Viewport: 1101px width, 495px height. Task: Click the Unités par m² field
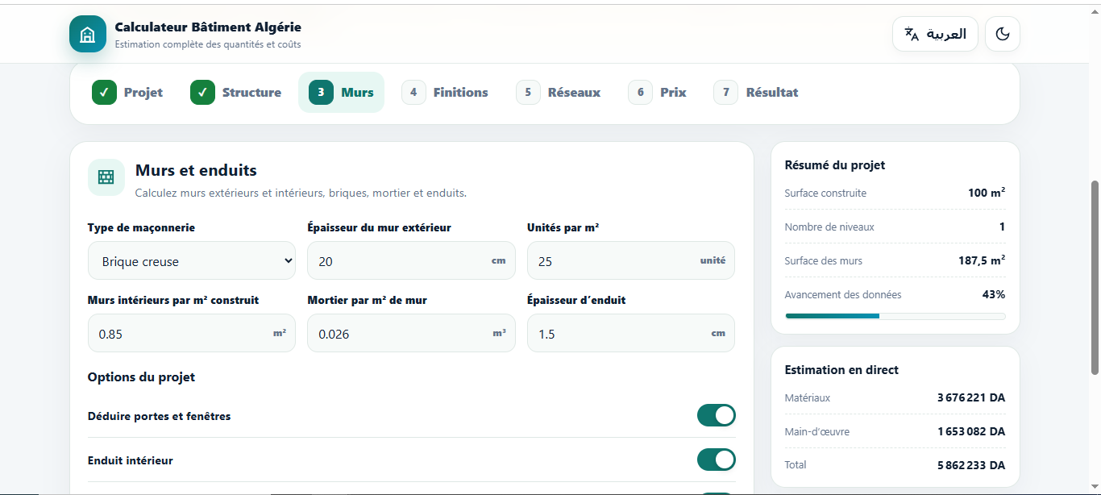pos(630,260)
